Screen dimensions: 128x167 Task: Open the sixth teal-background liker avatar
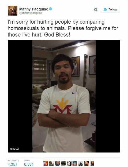point(75,163)
